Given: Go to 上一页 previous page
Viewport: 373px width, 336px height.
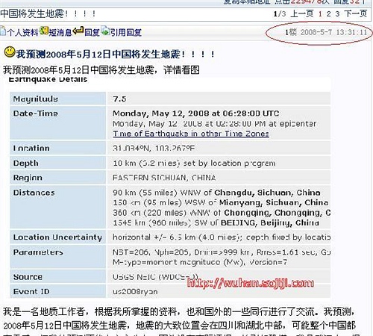Looking at the screenshot, I should click(302, 13).
